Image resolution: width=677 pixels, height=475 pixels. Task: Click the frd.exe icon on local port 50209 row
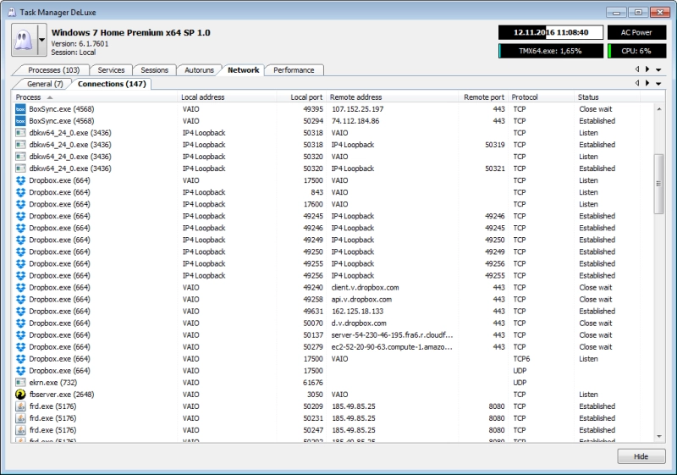pyautogui.click(x=20, y=406)
